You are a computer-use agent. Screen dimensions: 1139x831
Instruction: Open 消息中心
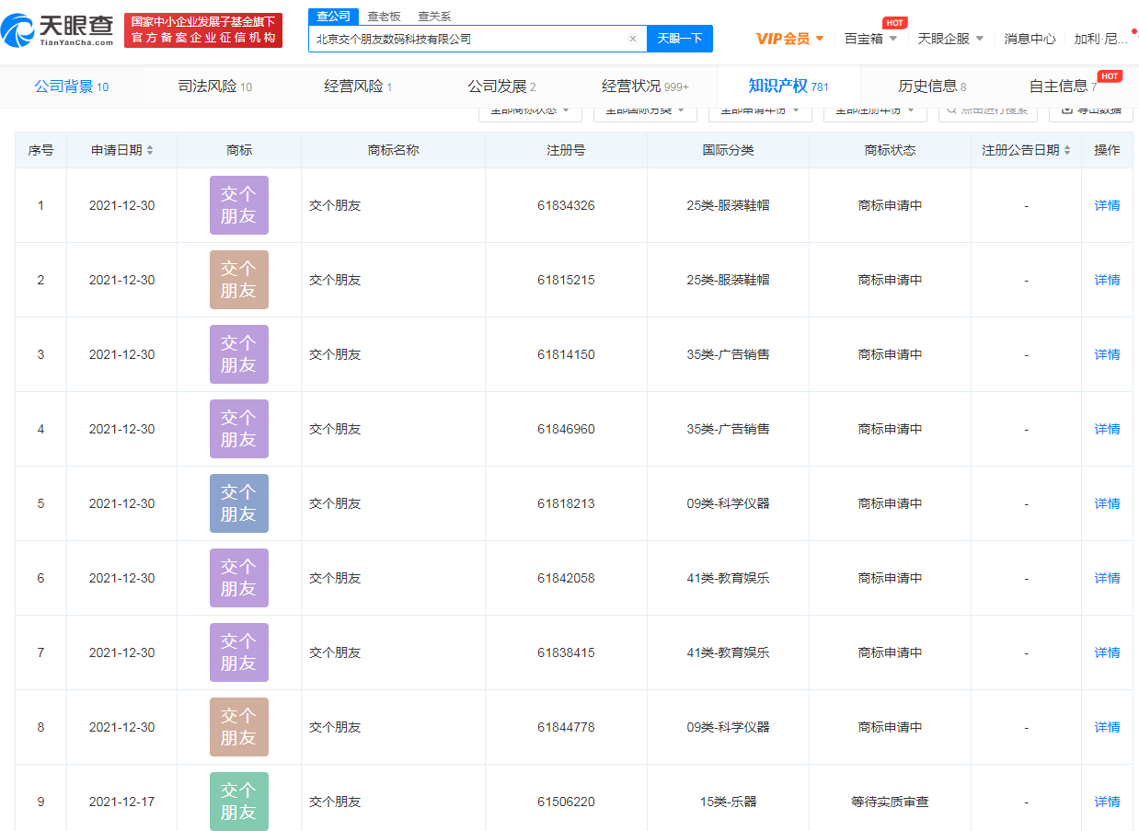point(1030,39)
